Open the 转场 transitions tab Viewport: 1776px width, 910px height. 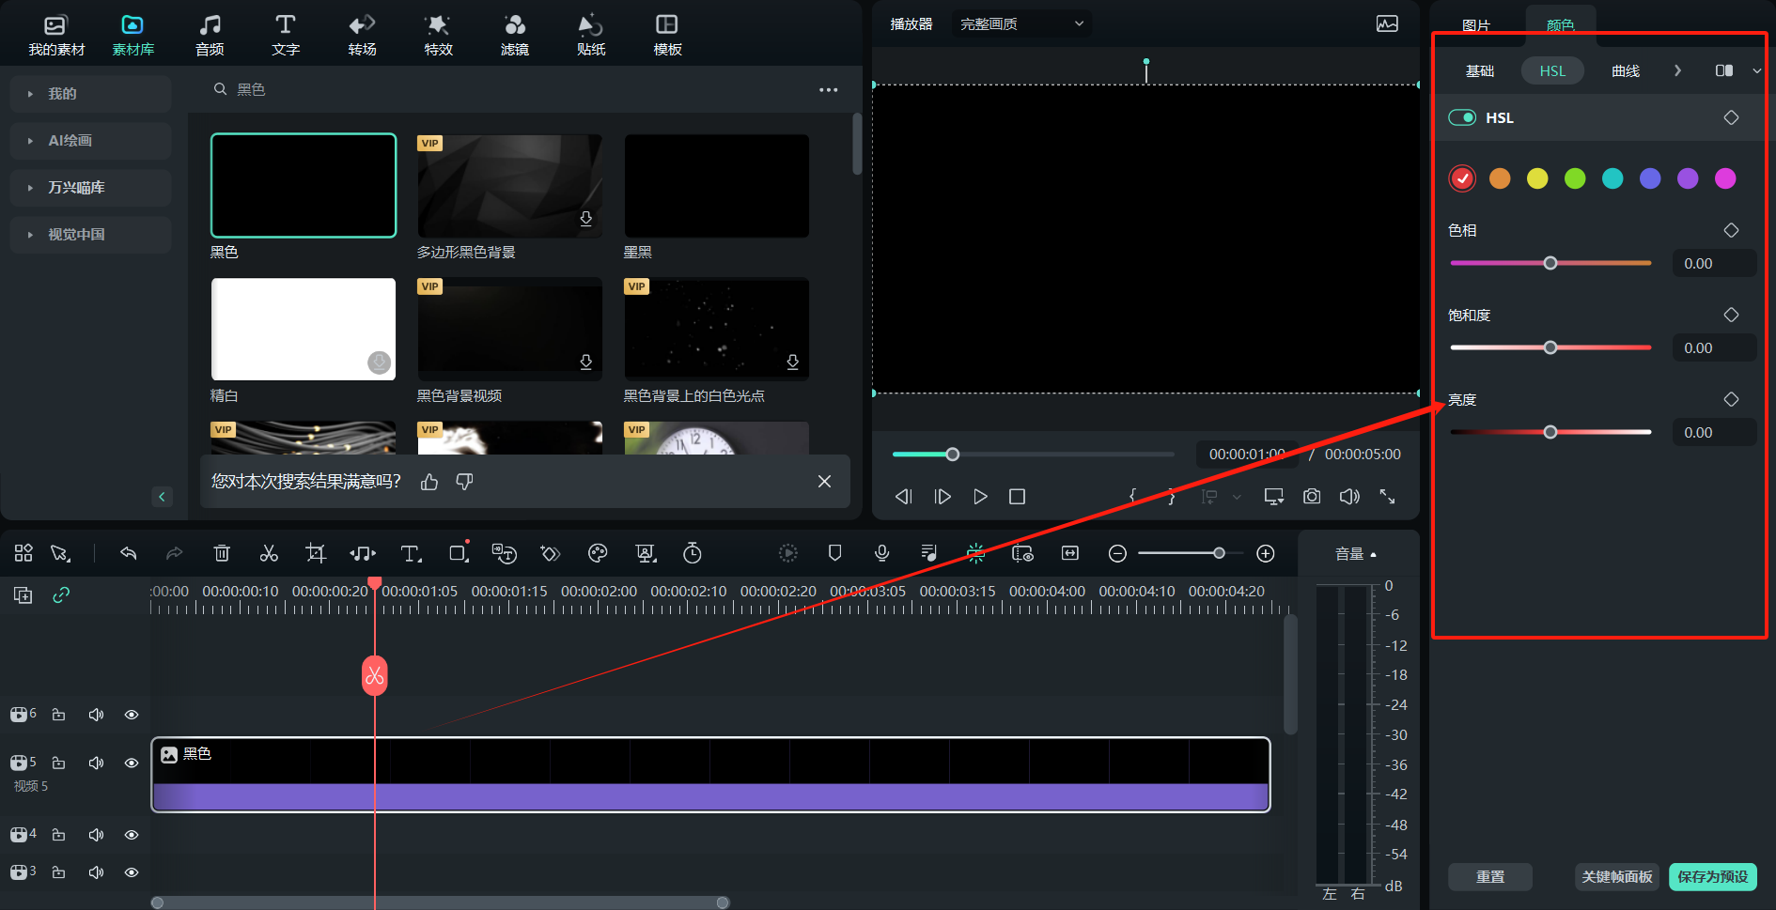(x=362, y=35)
